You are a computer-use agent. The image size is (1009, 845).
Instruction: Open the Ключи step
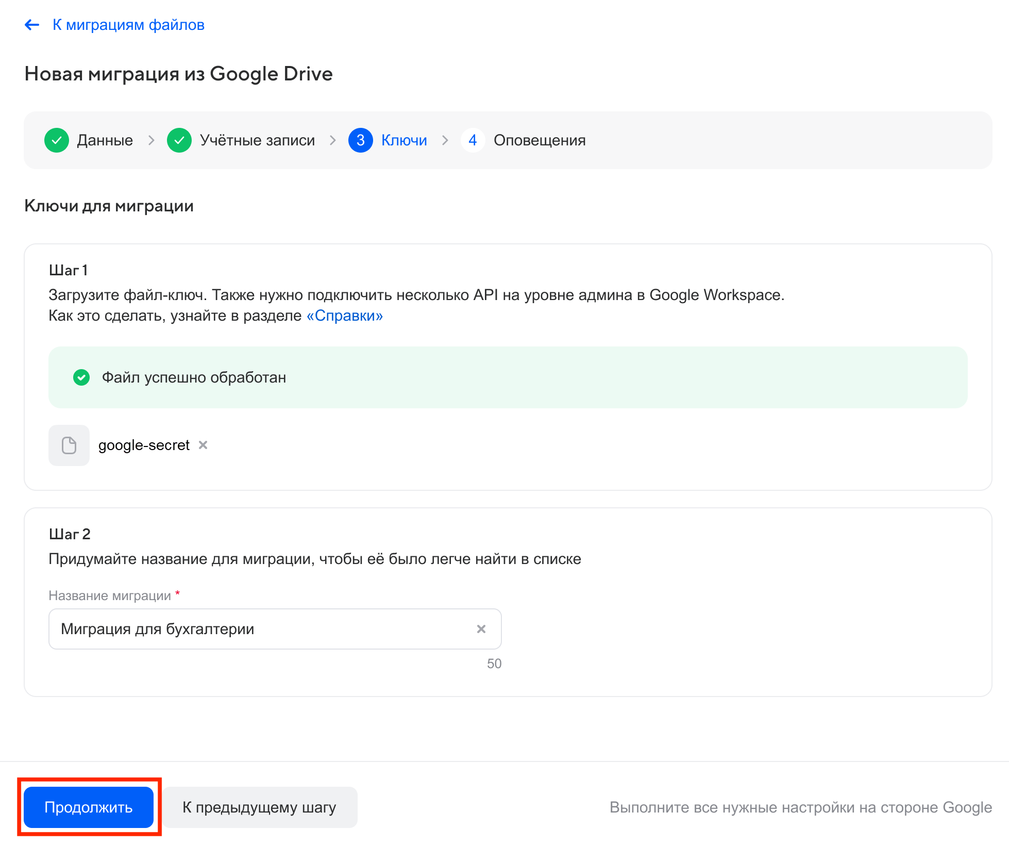tap(403, 140)
